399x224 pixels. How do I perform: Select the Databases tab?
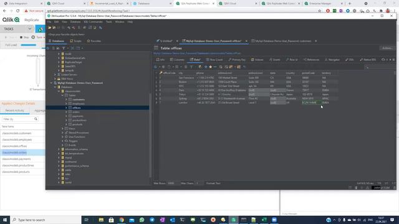[56, 41]
